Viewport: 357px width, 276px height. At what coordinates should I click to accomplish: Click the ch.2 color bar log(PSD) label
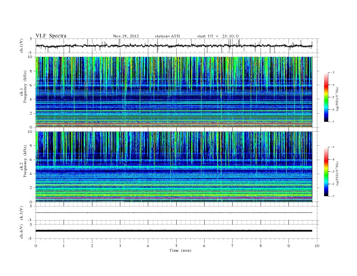(x=337, y=173)
